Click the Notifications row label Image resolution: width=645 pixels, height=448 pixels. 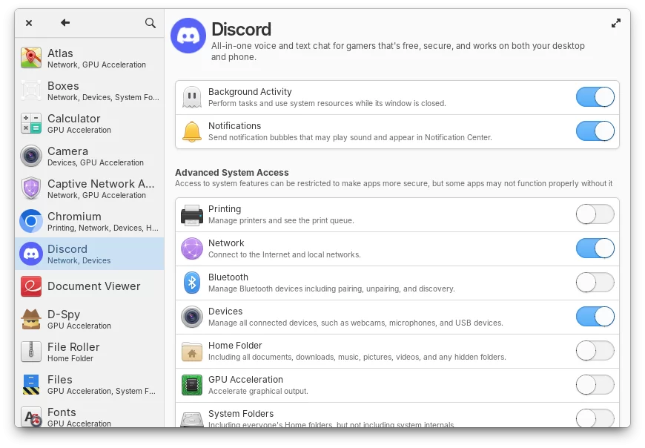point(234,126)
